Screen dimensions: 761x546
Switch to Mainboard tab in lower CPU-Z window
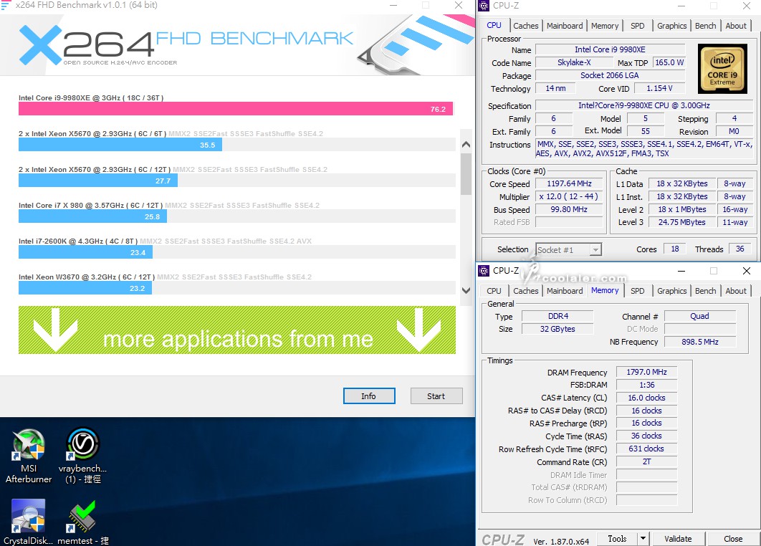tap(565, 291)
